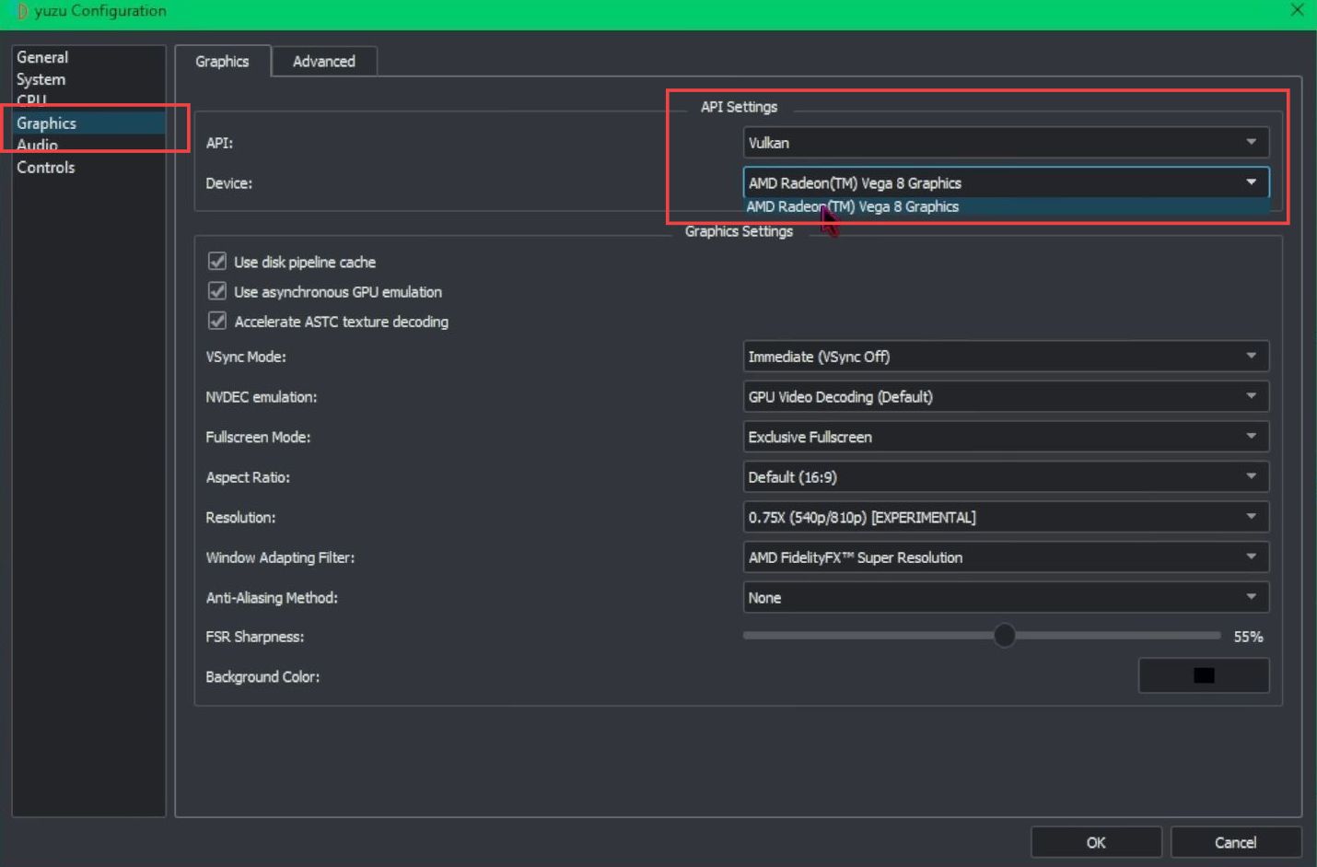Switch to the Advanced tab
This screenshot has width=1317, height=867.
(323, 61)
